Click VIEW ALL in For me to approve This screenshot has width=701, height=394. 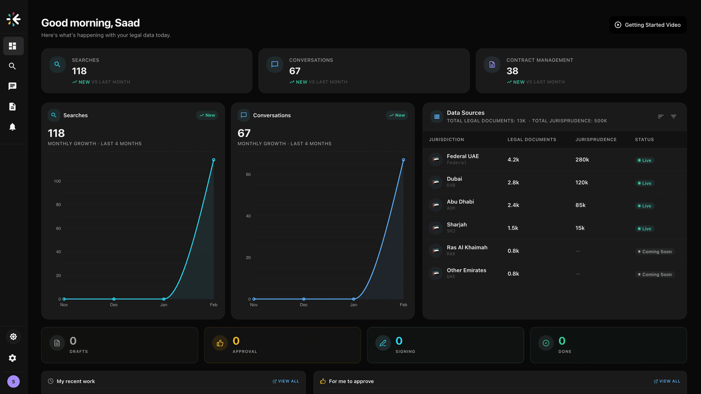pyautogui.click(x=667, y=381)
